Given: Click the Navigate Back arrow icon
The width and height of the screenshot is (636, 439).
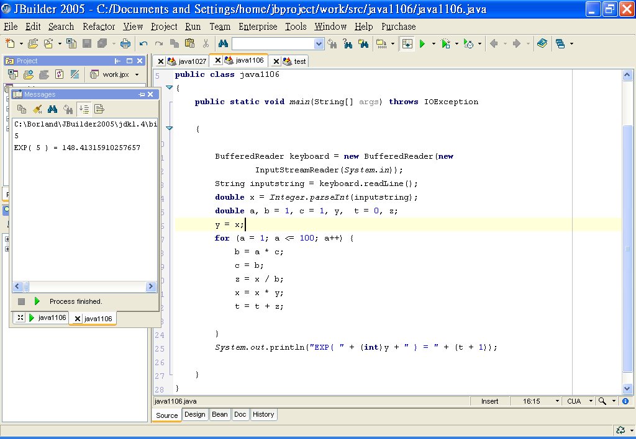Looking at the screenshot, I should tap(494, 43).
